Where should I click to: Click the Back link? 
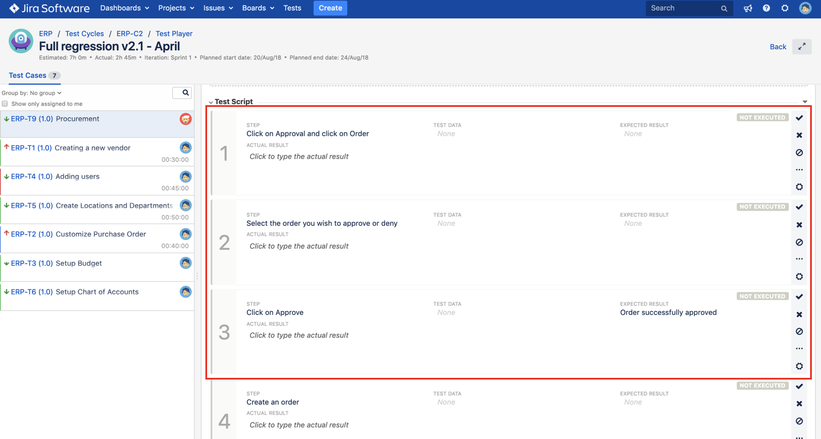coord(778,47)
